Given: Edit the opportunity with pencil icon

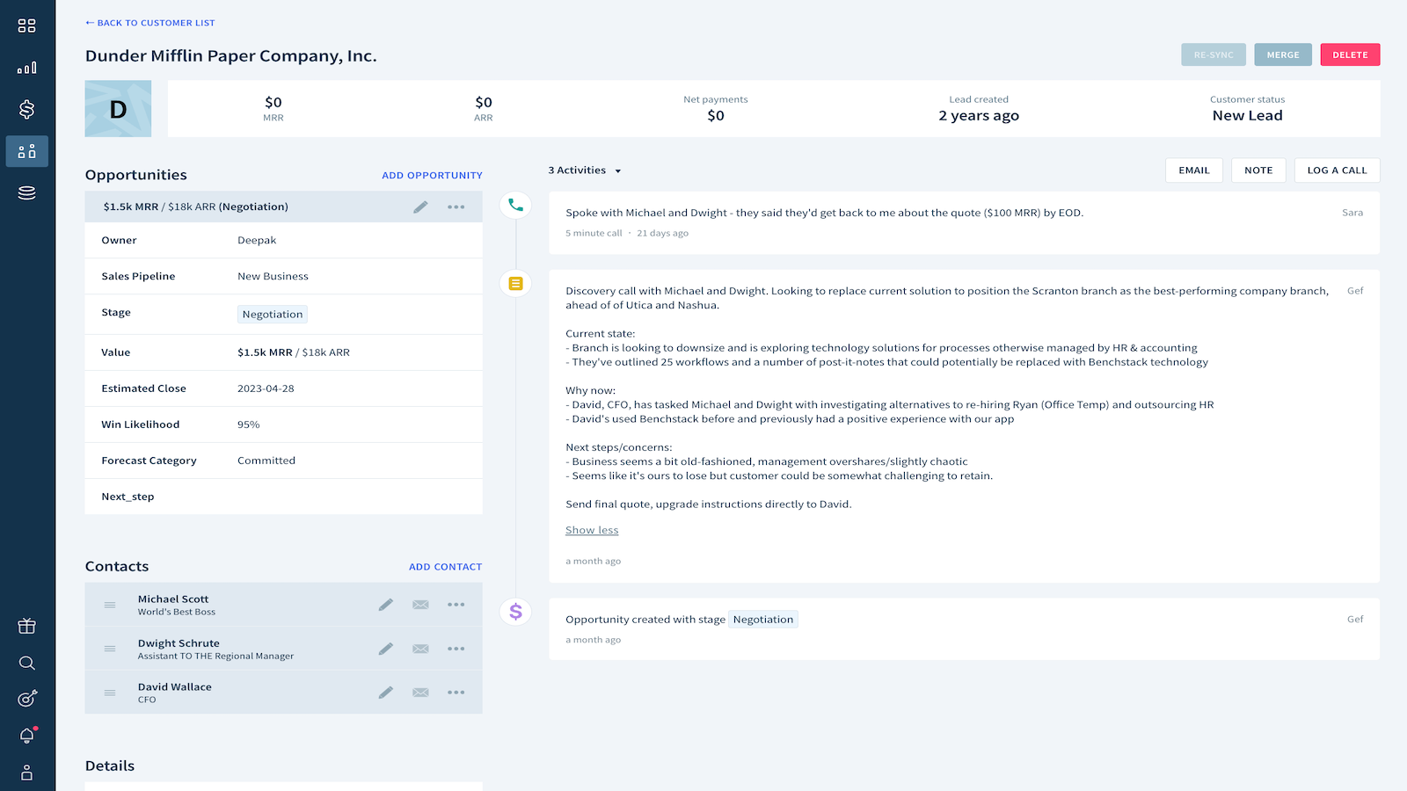Looking at the screenshot, I should coord(420,207).
